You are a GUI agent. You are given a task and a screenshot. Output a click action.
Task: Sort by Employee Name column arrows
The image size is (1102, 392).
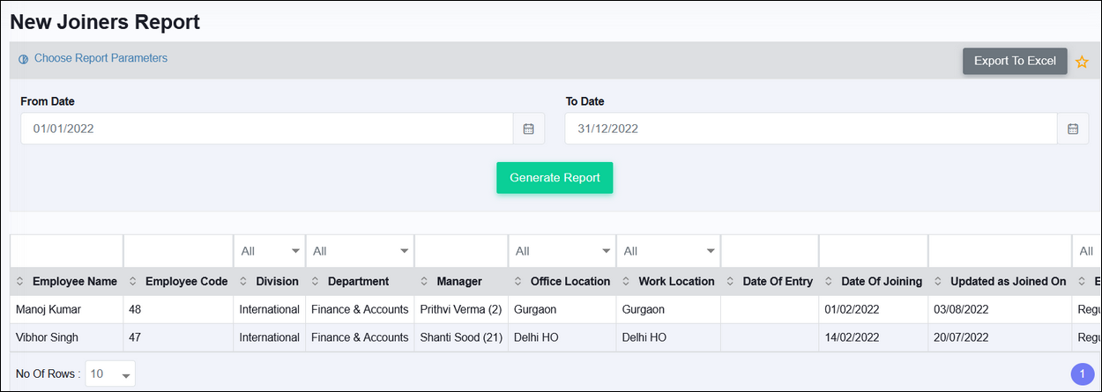click(x=21, y=282)
